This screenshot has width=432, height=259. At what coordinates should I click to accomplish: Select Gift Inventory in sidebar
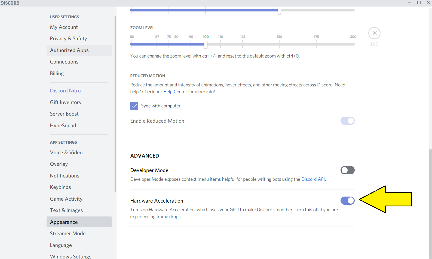(79, 102)
